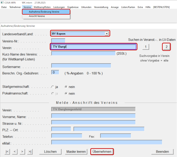
Task: Jump to last record navigation button
Action: point(30,152)
